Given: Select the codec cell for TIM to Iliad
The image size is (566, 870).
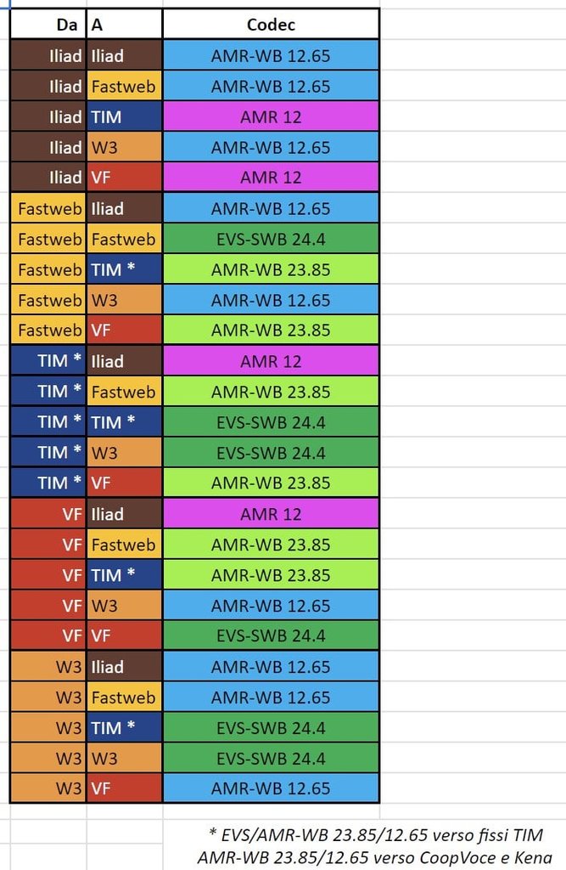Looking at the screenshot, I should (x=271, y=361).
